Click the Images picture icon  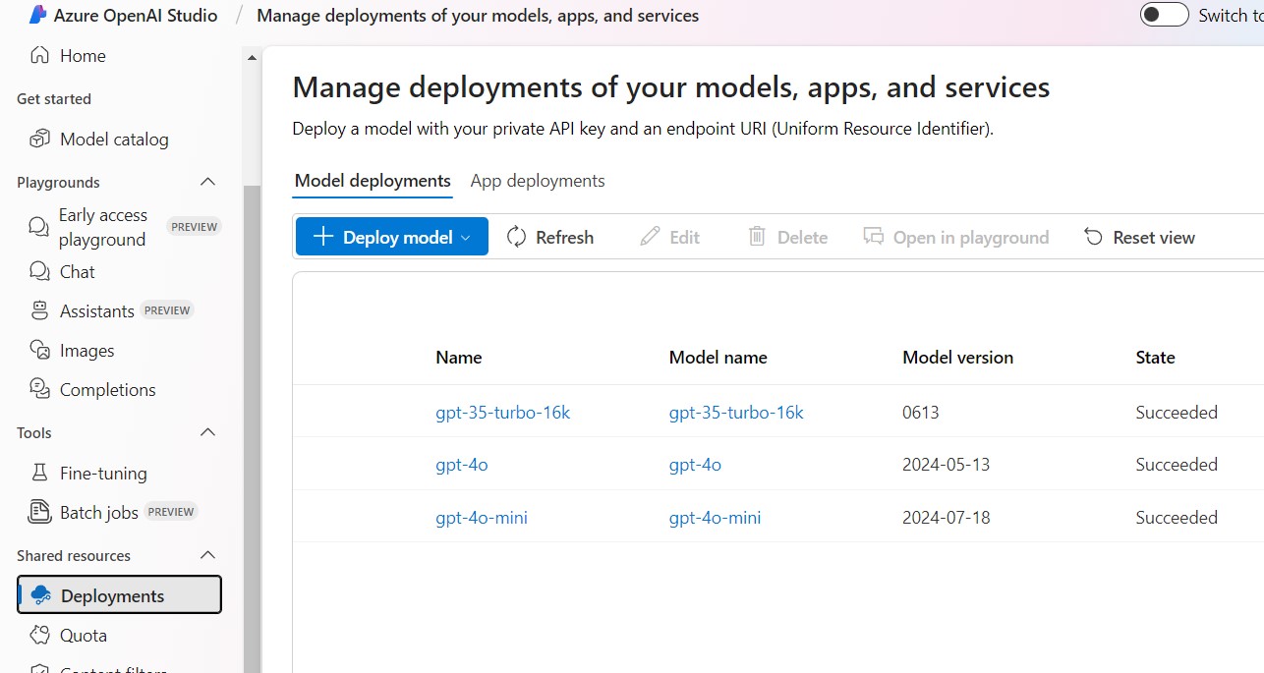[39, 350]
